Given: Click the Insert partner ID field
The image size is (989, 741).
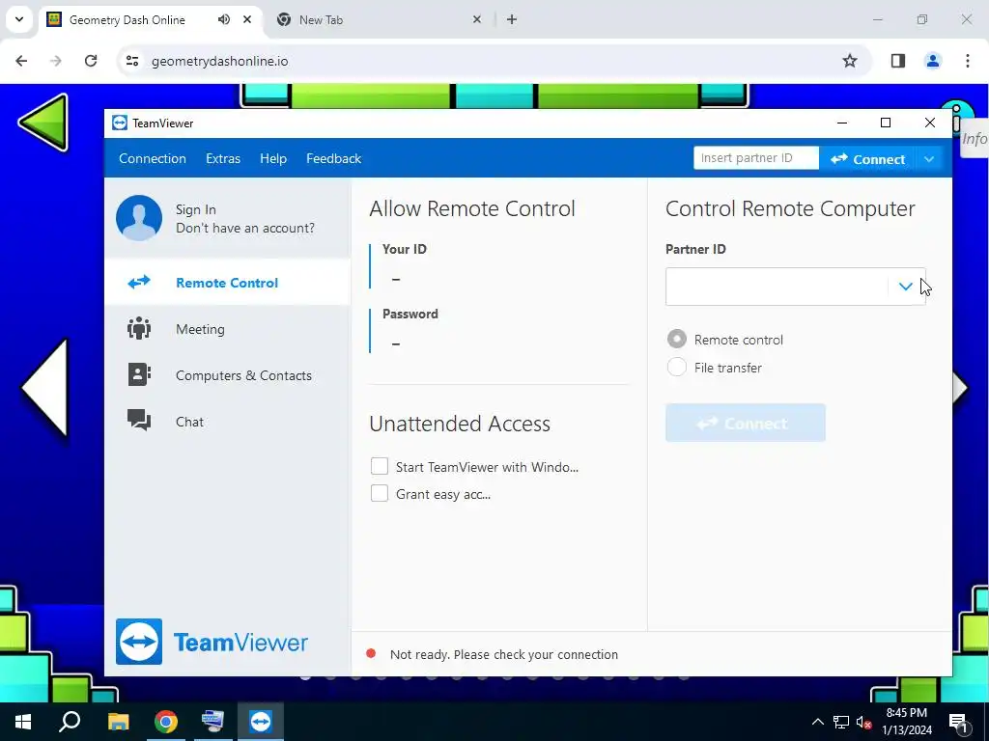Looking at the screenshot, I should [755, 158].
